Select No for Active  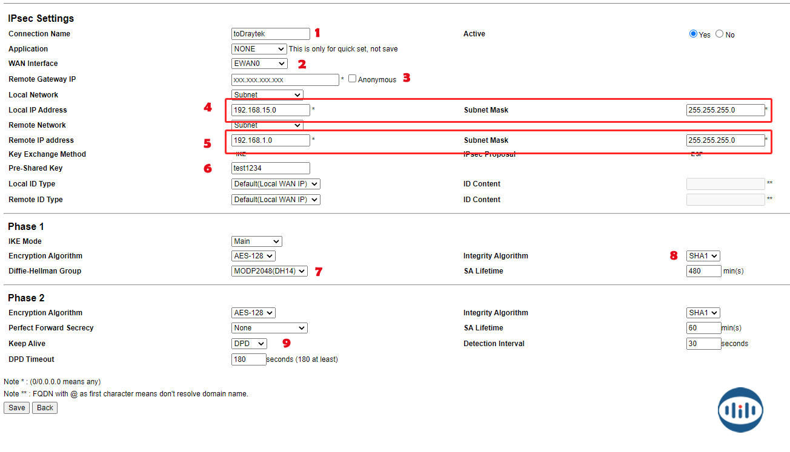[719, 34]
